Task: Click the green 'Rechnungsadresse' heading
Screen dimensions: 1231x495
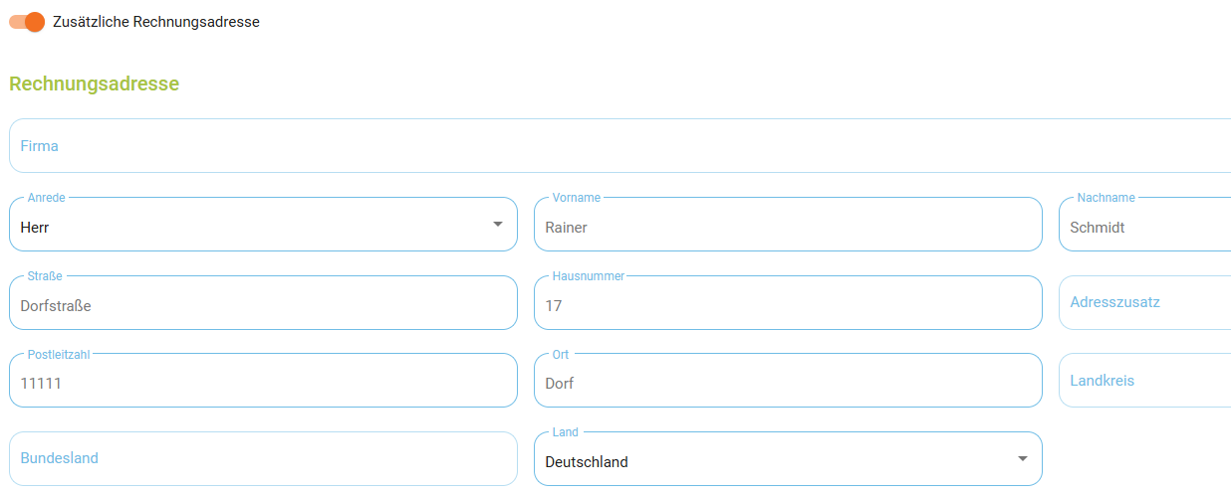Action: click(x=95, y=83)
